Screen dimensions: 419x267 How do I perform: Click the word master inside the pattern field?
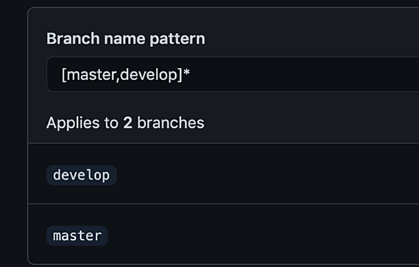click(91, 75)
